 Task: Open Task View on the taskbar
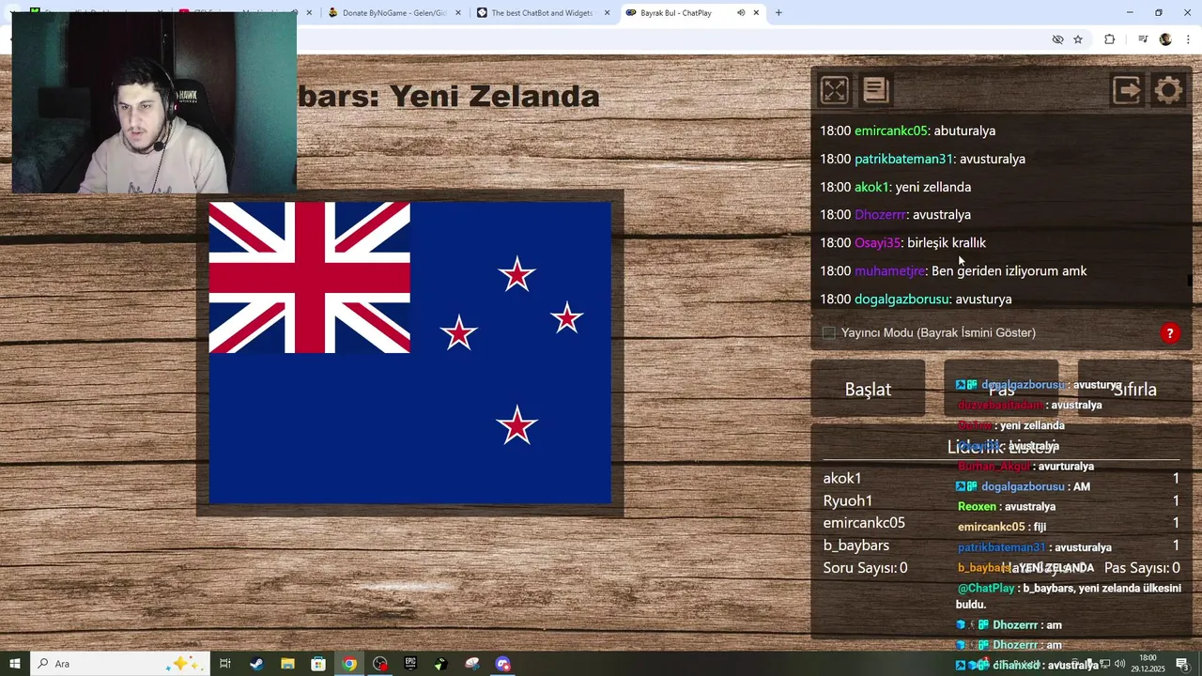click(225, 664)
